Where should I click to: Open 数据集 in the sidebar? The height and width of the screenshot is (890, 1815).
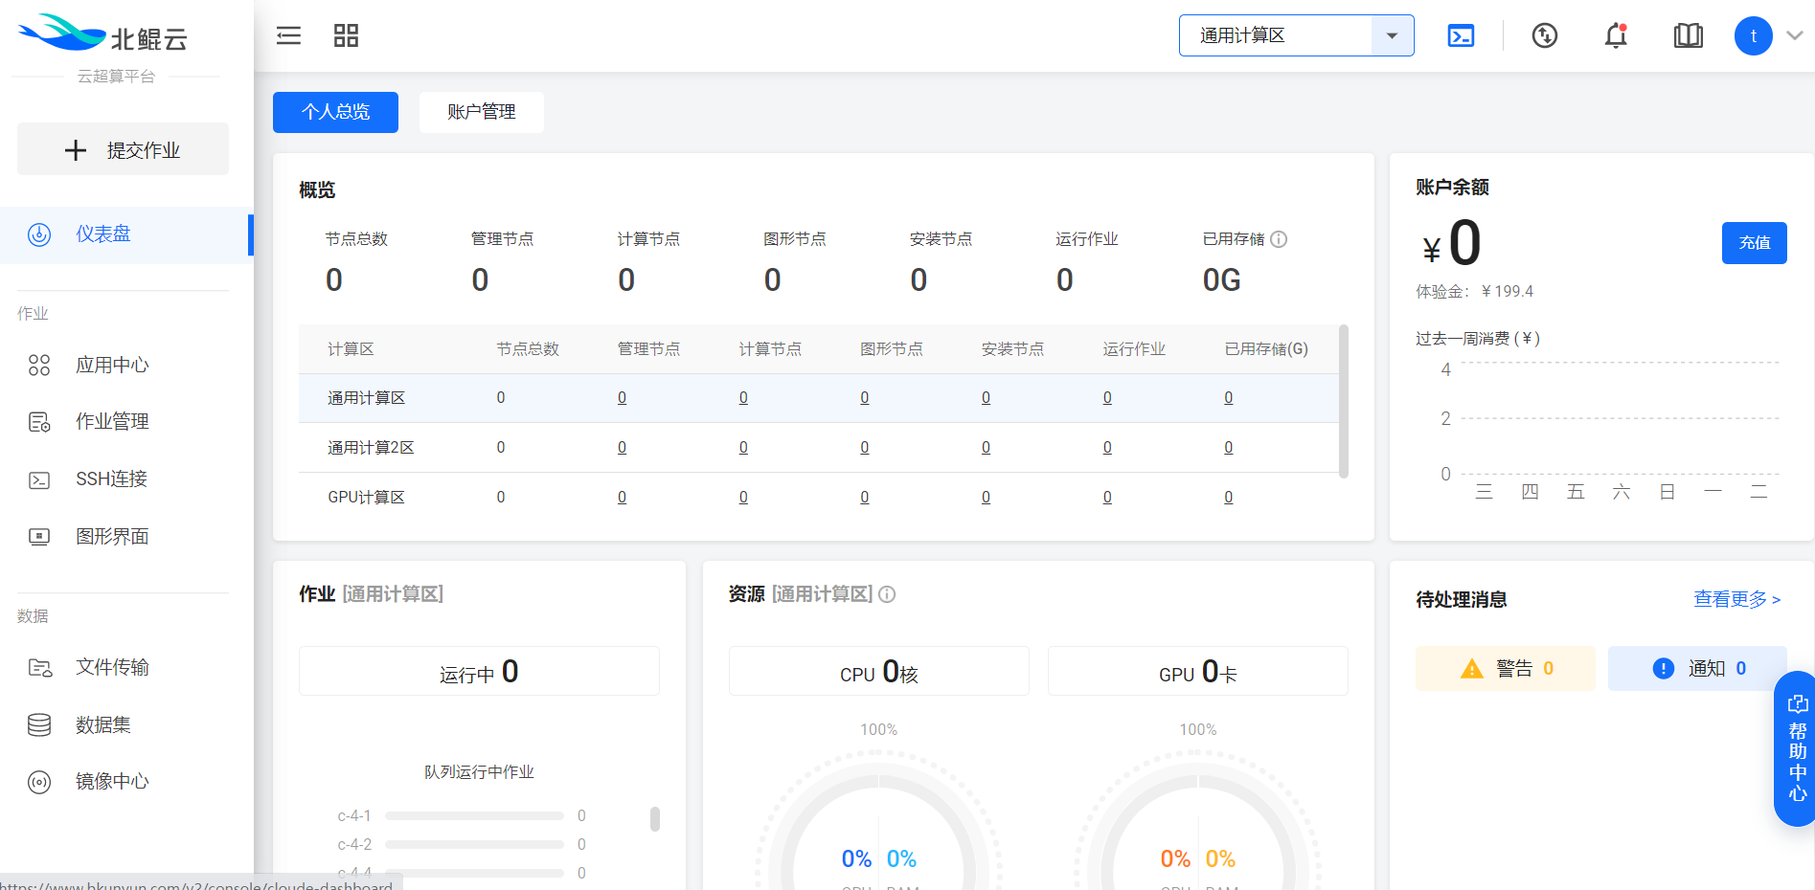[x=103, y=724]
